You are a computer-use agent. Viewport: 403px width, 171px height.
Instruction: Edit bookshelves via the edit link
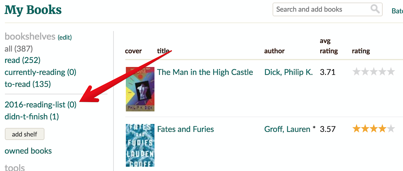[65, 37]
